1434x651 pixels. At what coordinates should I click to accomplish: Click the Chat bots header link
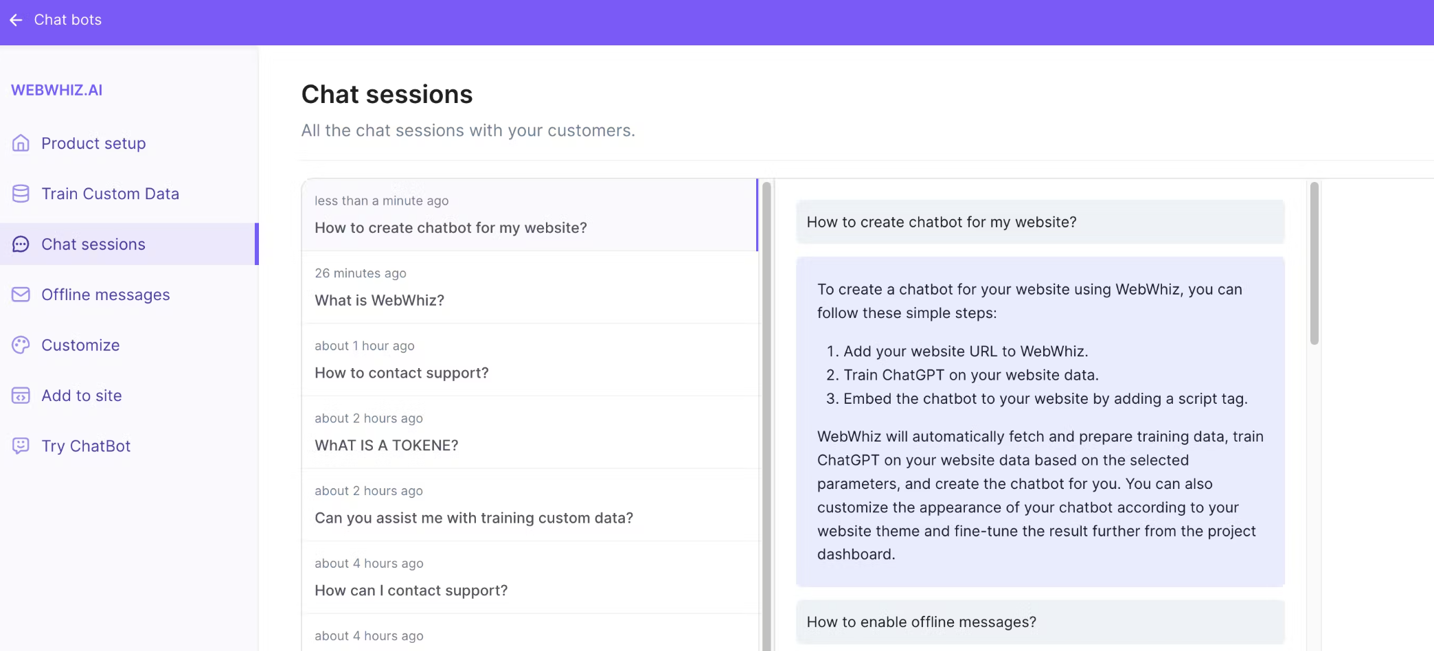coord(67,20)
